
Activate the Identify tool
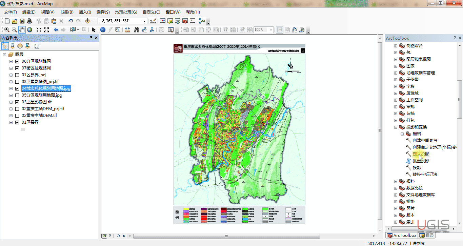click(x=103, y=30)
